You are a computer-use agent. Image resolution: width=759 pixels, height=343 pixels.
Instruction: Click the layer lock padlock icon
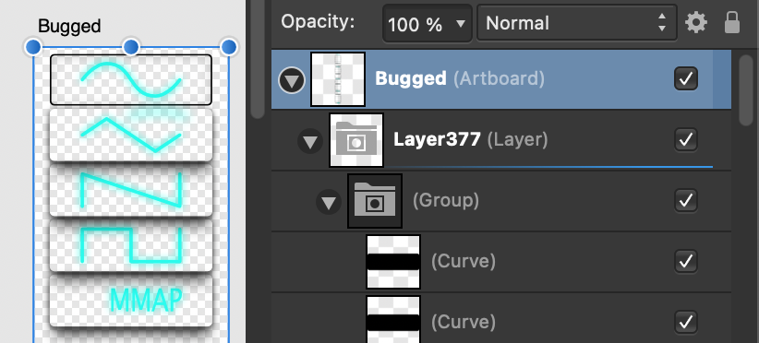(732, 23)
